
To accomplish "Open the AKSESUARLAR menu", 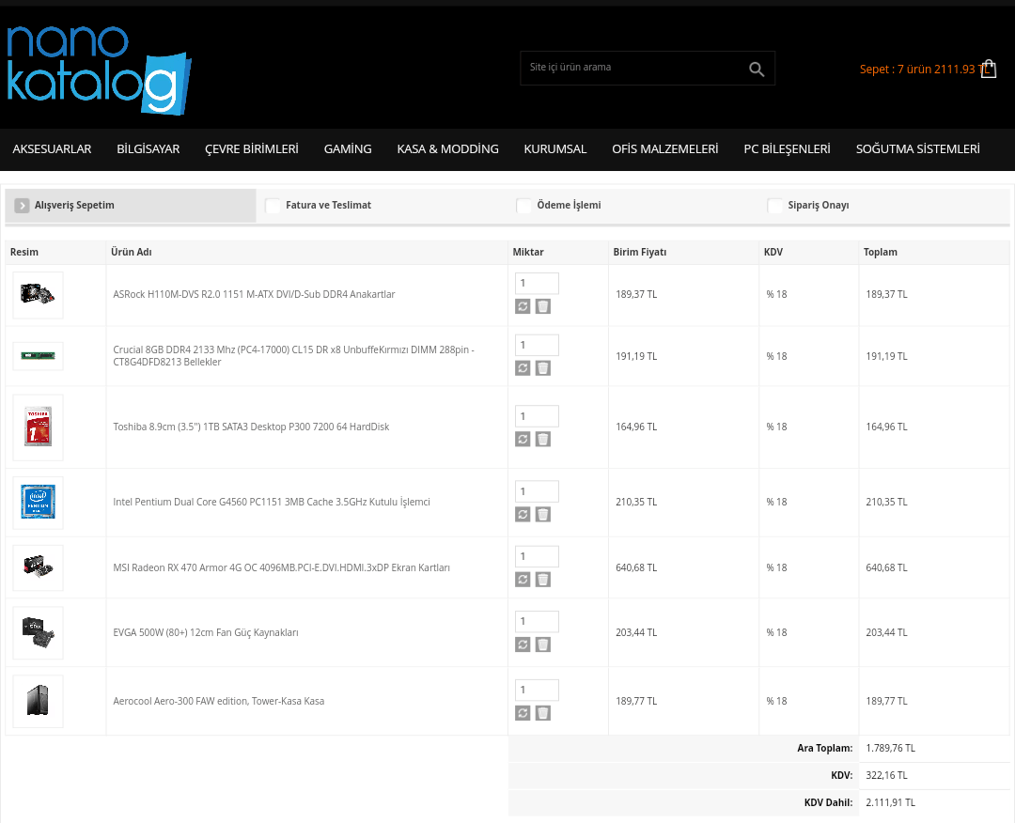I will 52,148.
